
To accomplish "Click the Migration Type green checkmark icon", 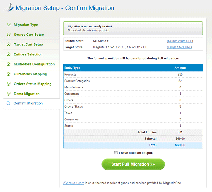I will click(x=9, y=25).
